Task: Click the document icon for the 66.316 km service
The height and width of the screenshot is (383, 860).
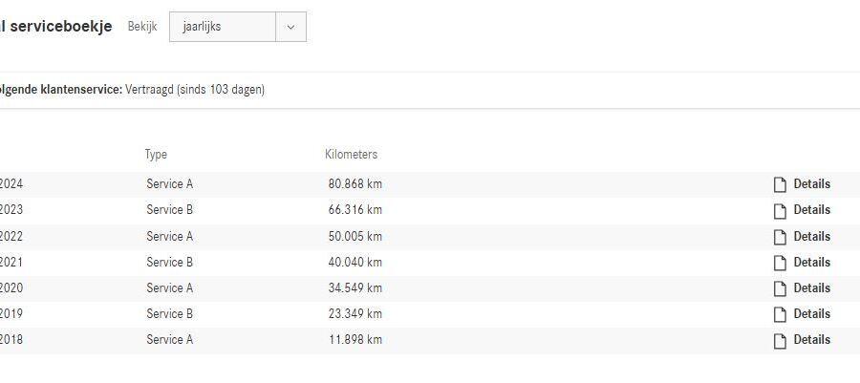Action: (x=780, y=210)
